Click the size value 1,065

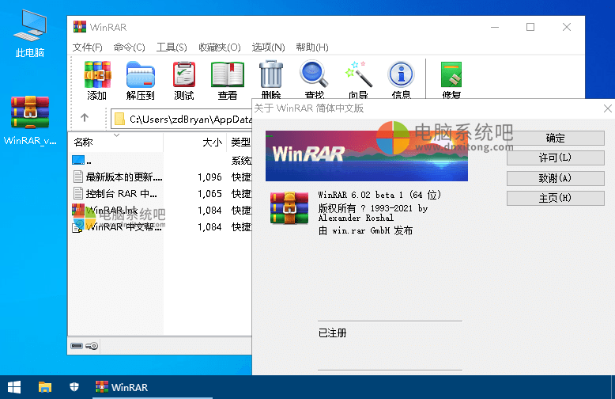coord(209,194)
